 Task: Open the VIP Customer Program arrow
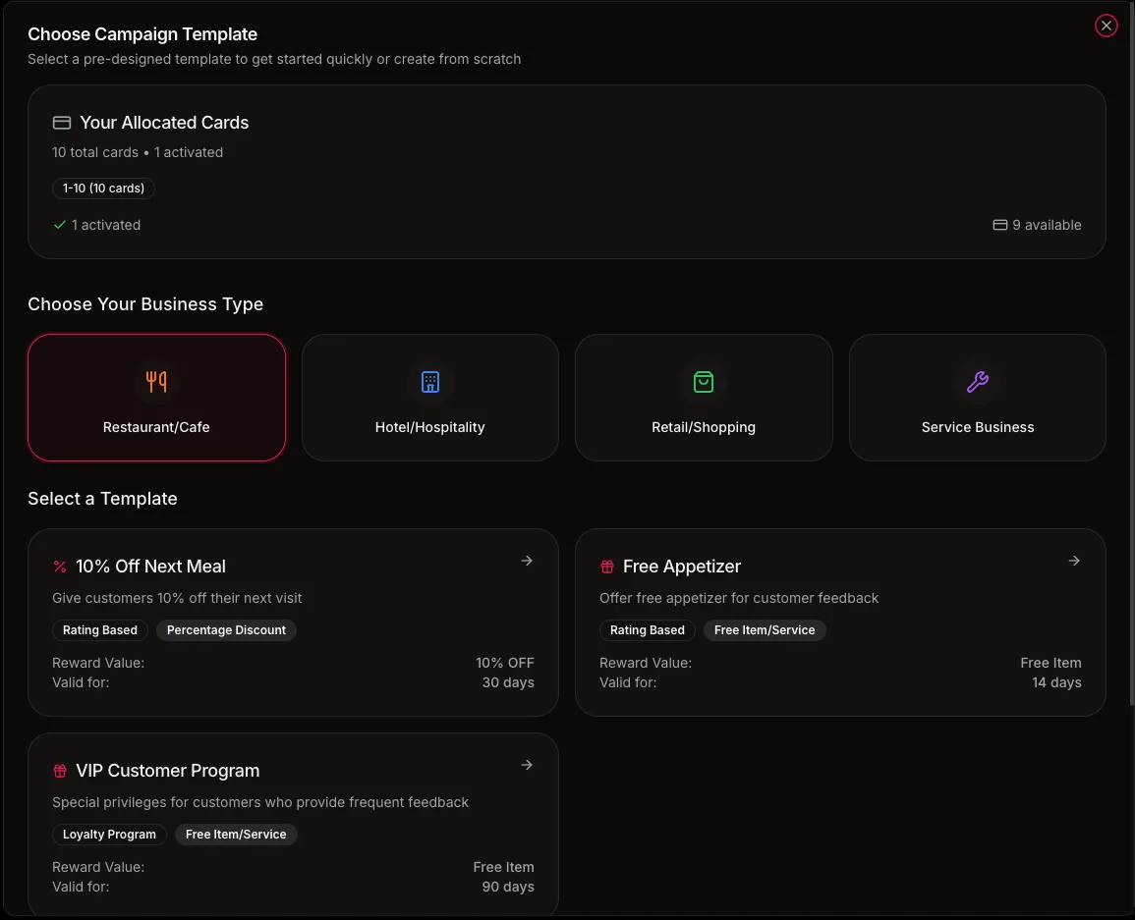coord(527,765)
